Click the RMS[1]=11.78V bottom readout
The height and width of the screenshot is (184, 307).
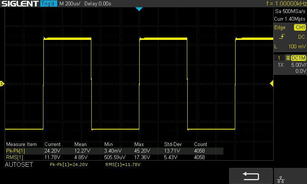click(123, 165)
